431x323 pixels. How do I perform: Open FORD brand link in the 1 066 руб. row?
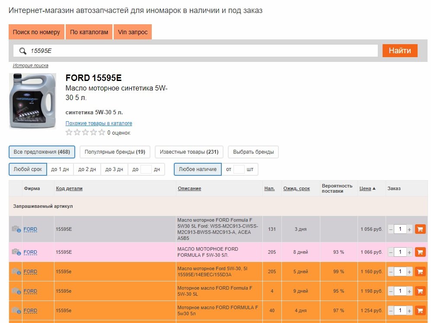(30, 252)
